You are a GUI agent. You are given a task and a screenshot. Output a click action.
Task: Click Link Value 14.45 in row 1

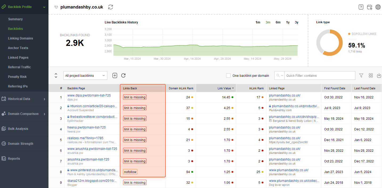coord(226,97)
